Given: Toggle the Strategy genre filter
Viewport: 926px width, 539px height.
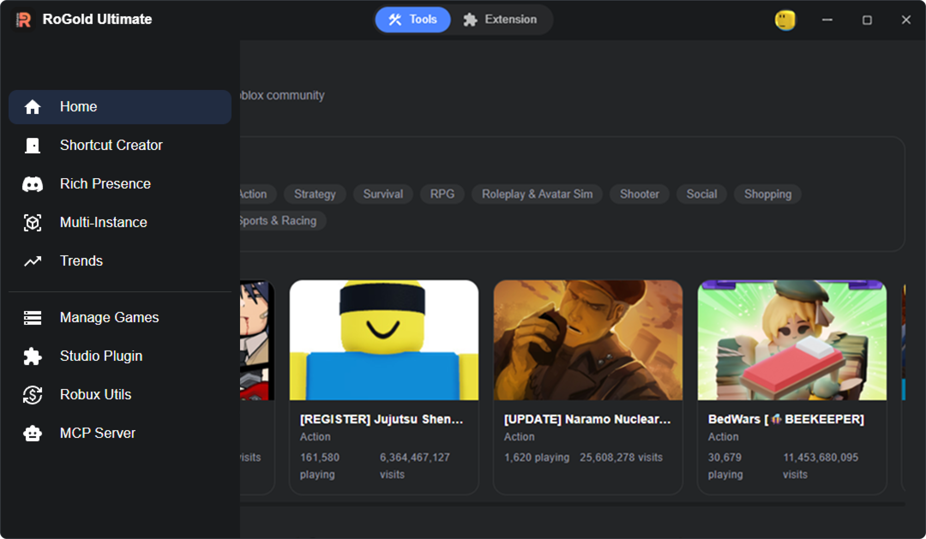Looking at the screenshot, I should click(x=315, y=194).
